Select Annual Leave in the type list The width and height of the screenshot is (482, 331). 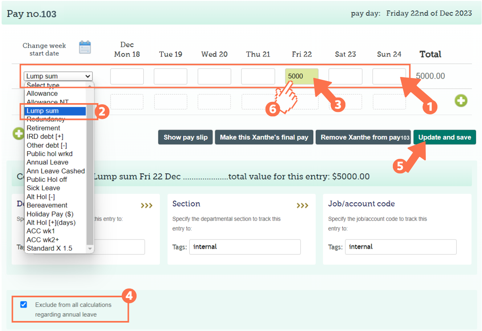tap(47, 162)
